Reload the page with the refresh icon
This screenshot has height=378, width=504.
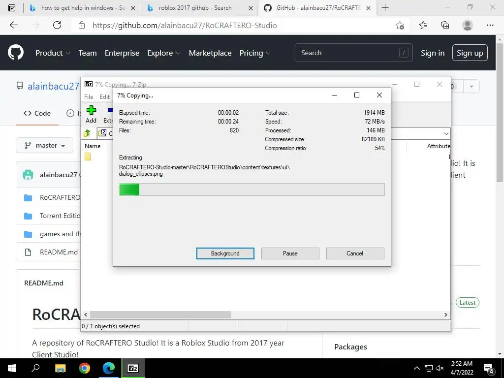pos(57,25)
